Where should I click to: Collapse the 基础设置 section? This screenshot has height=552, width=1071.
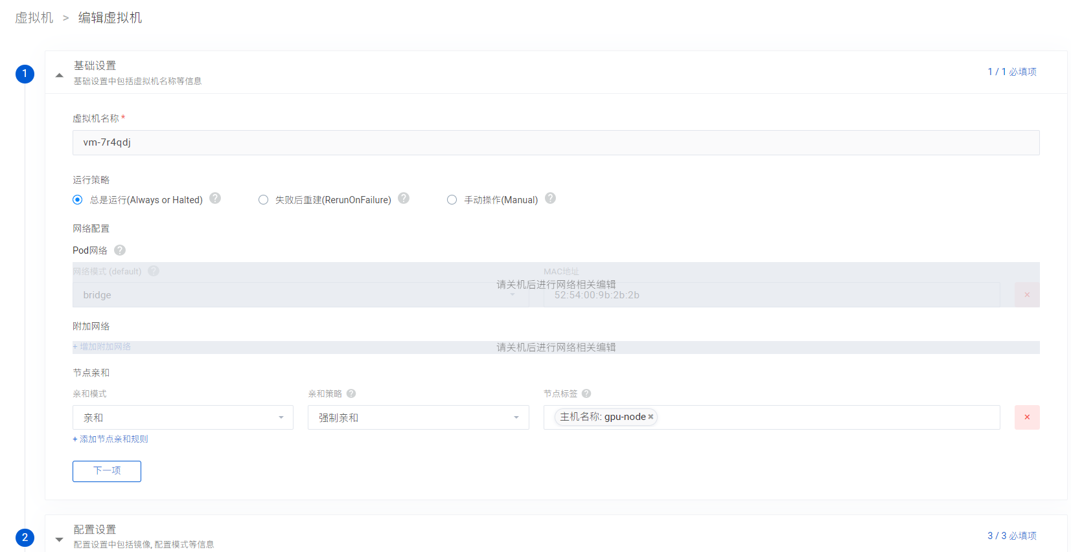pyautogui.click(x=60, y=75)
